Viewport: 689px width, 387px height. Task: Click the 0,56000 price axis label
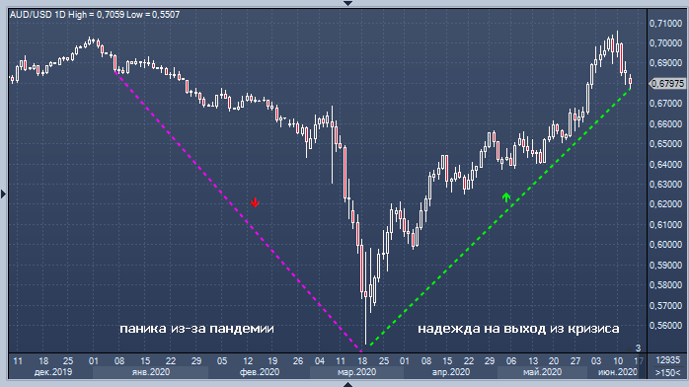pyautogui.click(x=665, y=326)
